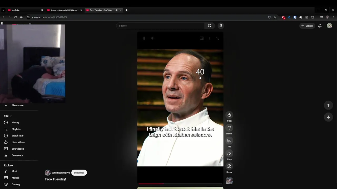Open the comments panel with 732 comments
The image size is (337, 189).
(229, 141)
